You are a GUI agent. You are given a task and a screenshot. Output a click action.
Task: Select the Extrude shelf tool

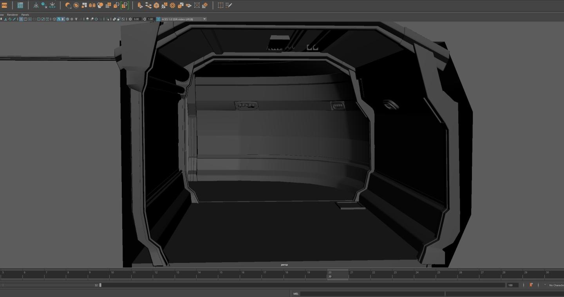[x=140, y=5]
